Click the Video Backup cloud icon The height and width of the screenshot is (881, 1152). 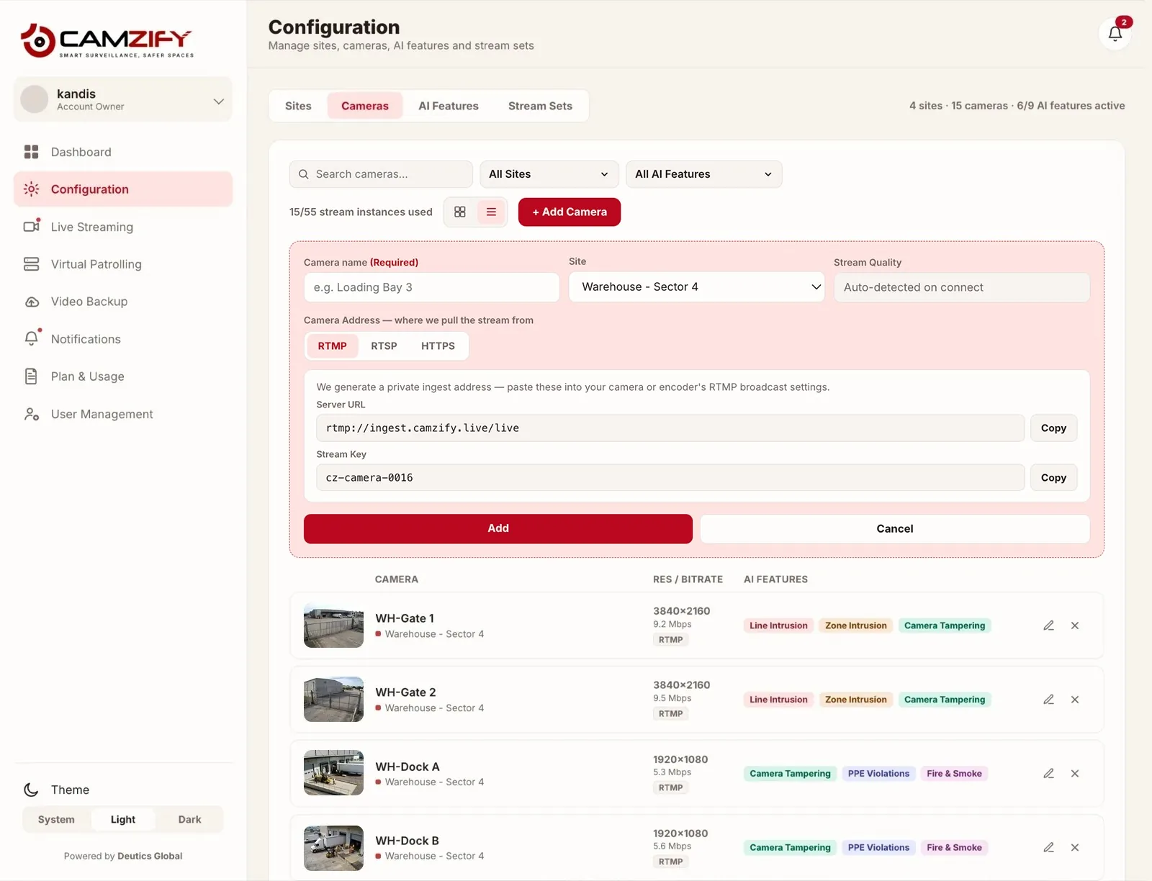(32, 302)
